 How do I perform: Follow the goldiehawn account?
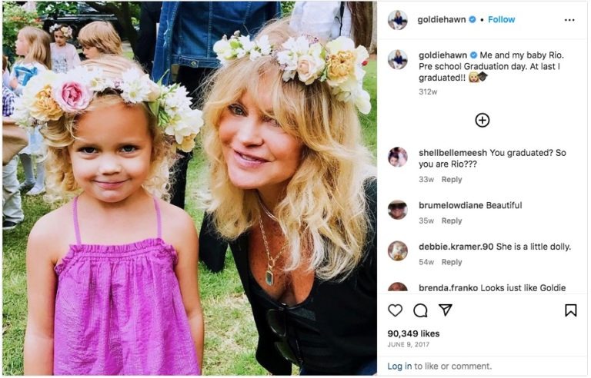tap(501, 20)
